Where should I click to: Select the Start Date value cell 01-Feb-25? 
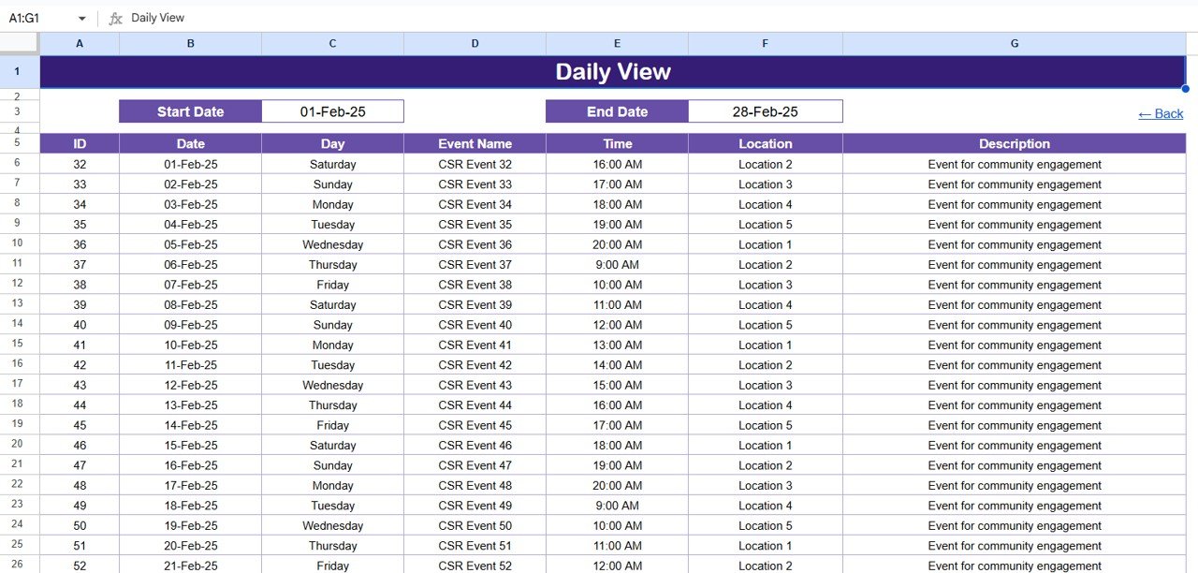(332, 110)
